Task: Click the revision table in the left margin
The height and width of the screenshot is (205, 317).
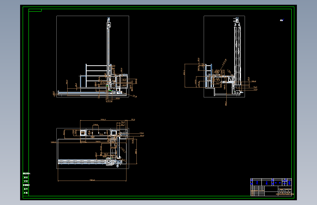Action: [26, 184]
